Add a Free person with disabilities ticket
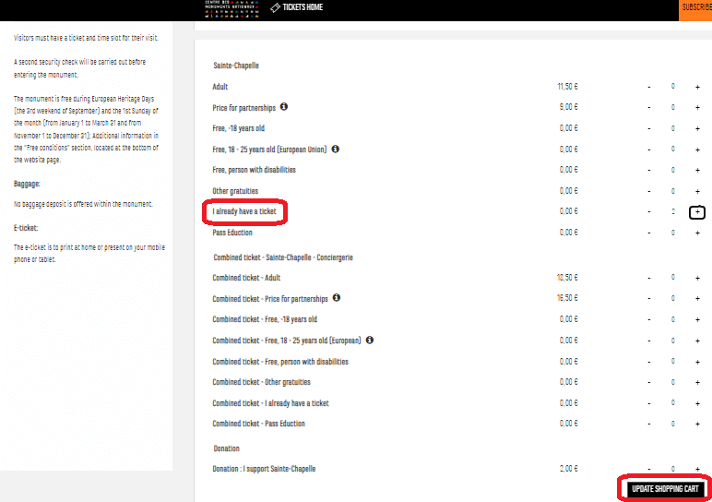 (697, 170)
